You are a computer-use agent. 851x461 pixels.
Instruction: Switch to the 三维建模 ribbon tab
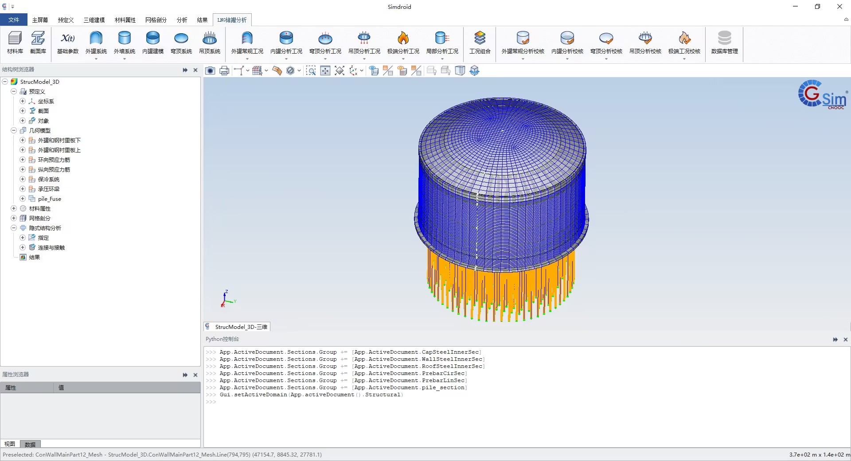click(x=94, y=20)
